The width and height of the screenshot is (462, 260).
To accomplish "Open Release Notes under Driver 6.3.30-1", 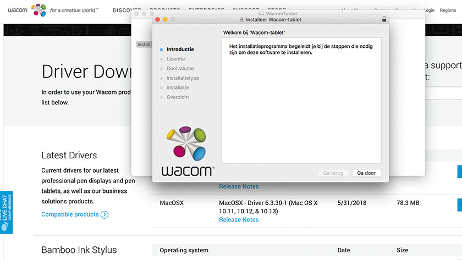I will tap(239, 220).
